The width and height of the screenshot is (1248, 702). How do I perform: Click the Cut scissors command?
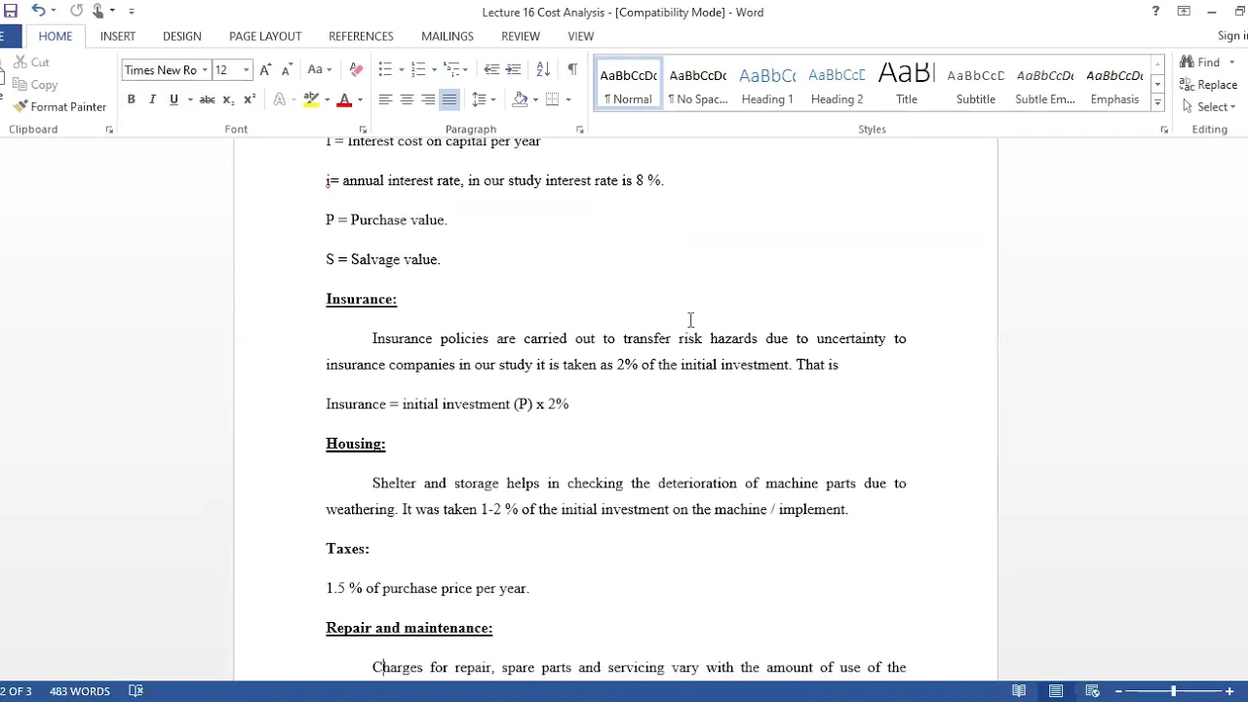[x=30, y=62]
